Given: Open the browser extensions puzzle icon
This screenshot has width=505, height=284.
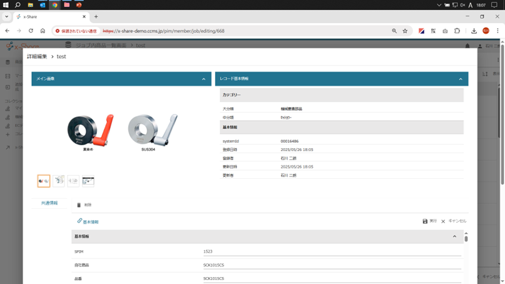Looking at the screenshot, I should (457, 31).
